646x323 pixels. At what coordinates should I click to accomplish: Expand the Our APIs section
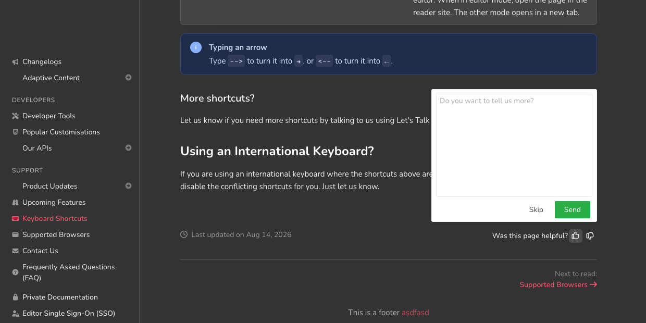(x=128, y=148)
